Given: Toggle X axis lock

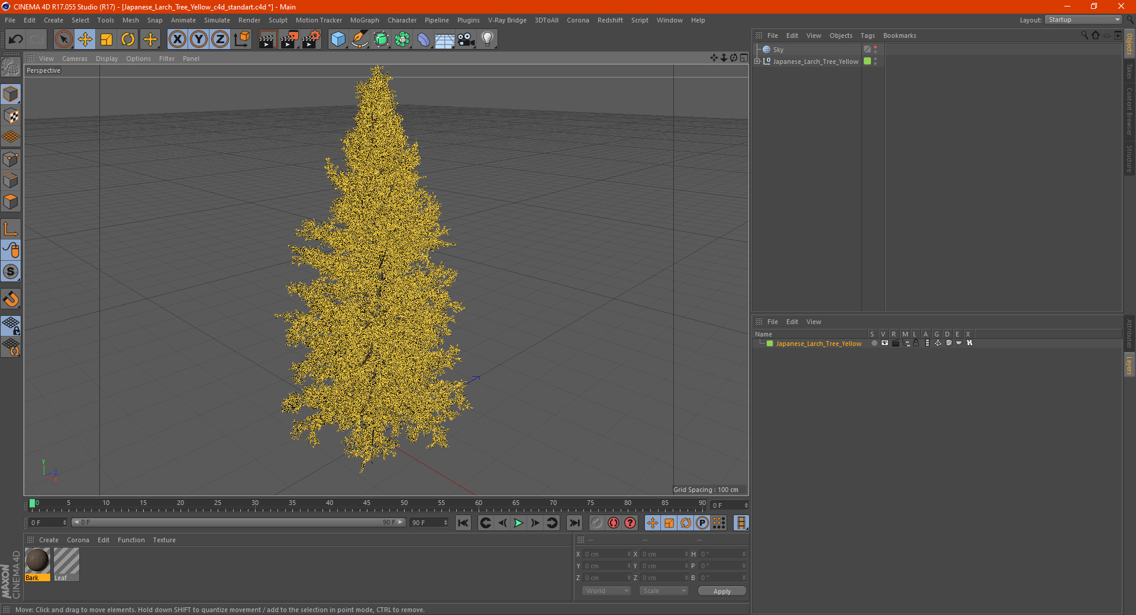Looking at the screenshot, I should pos(177,40).
